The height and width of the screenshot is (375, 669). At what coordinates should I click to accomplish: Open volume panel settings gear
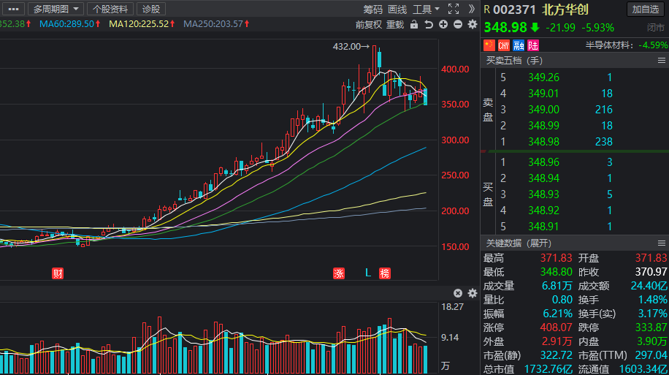pos(473,293)
